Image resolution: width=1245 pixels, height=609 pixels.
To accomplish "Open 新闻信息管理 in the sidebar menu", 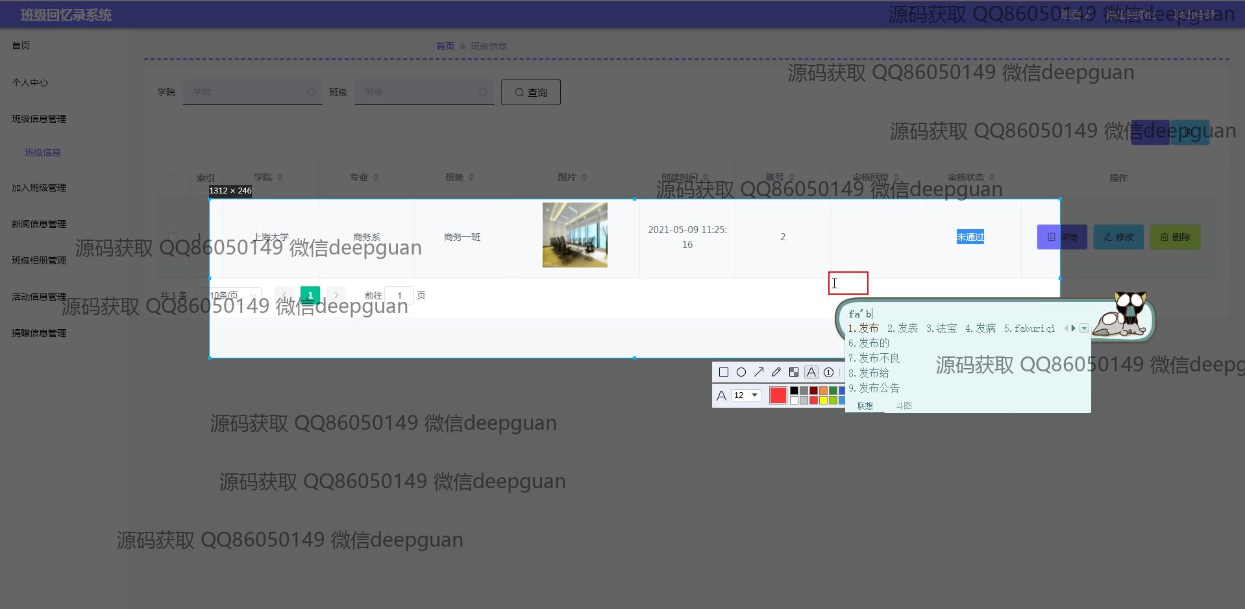I will (x=39, y=224).
